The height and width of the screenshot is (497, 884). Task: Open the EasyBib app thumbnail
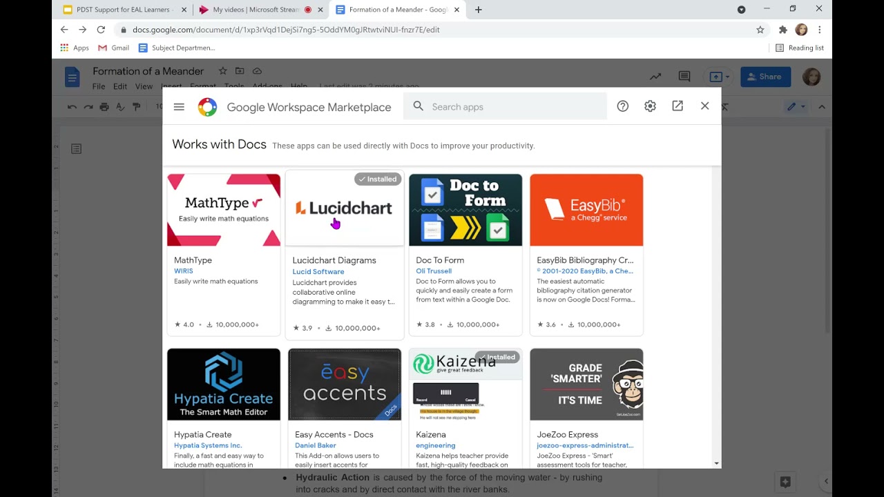click(x=586, y=210)
